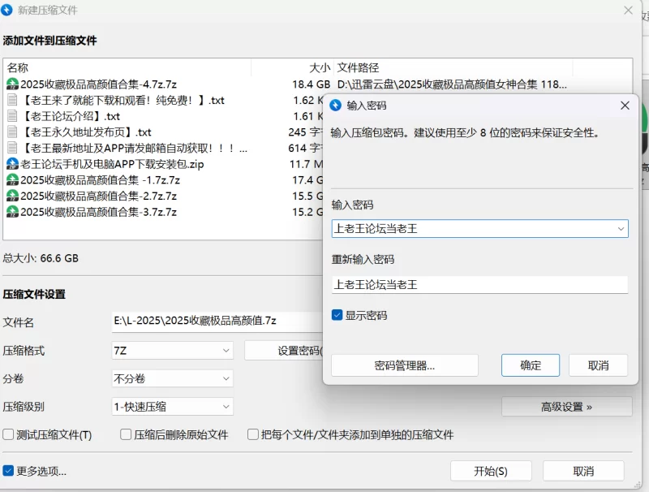This screenshot has height=492, width=649.
Task: Click 重新输入密码 input field
Action: point(479,284)
